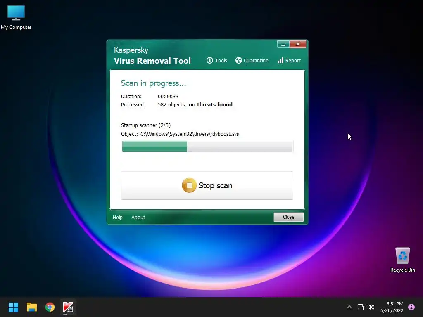The image size is (423, 317).
Task: Open the Quarantine section
Action: coord(252,60)
